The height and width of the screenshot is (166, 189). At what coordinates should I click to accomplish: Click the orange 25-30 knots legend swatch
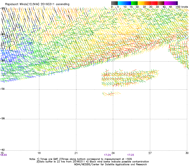(x=148, y=3)
